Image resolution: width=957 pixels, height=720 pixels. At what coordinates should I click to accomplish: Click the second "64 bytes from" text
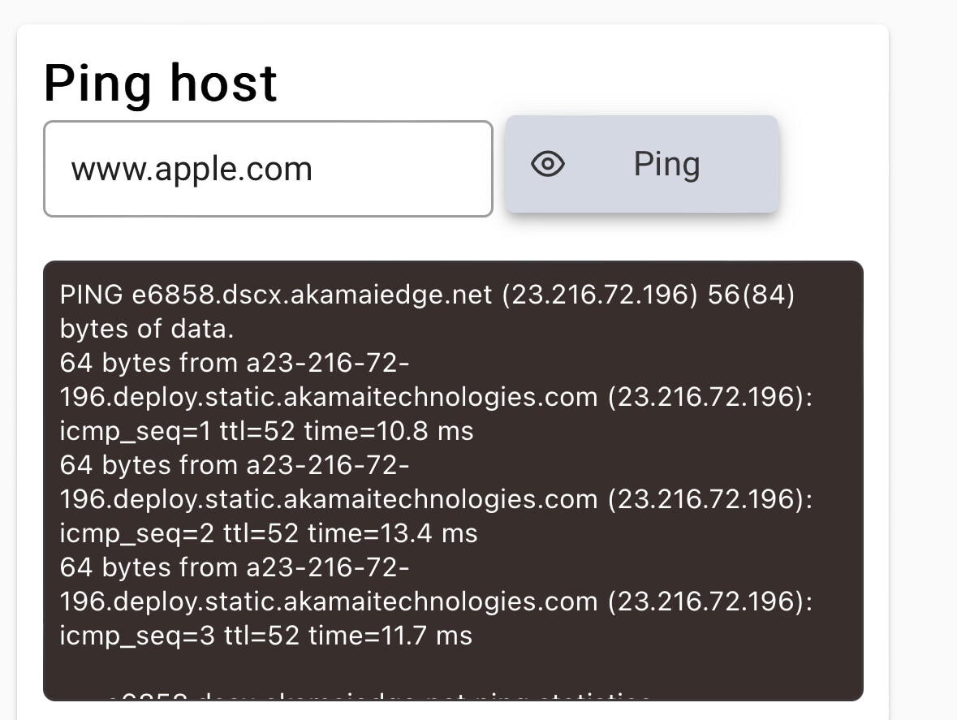pos(149,465)
